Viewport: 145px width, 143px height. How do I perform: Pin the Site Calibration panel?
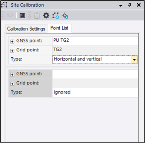129,5
